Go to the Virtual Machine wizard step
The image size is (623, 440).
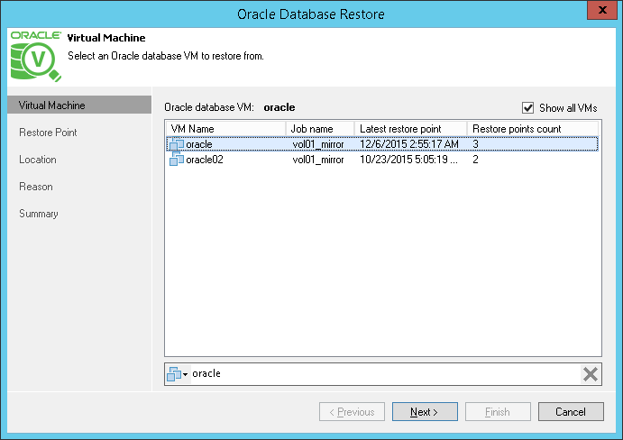(79, 105)
